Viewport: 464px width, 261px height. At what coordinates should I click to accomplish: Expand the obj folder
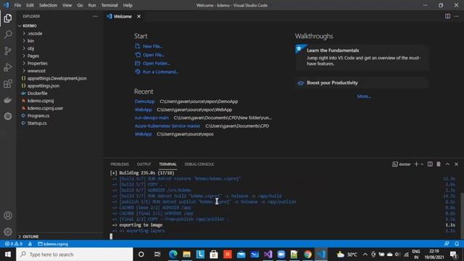pyautogui.click(x=59, y=49)
